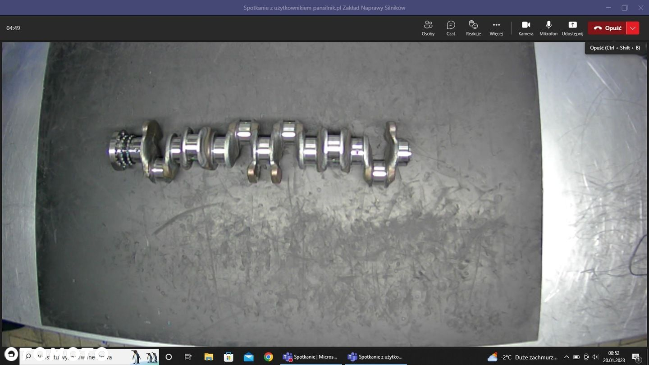This screenshot has width=649, height=365.
Task: Show hidden system tray icons chevron
Action: click(567, 357)
